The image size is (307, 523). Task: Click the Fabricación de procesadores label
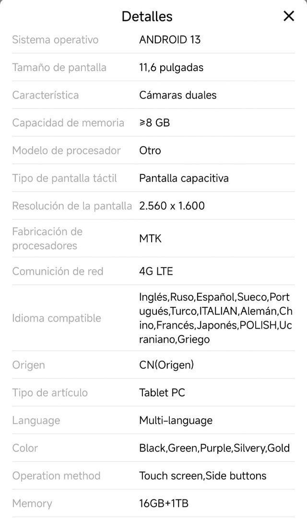(47, 239)
